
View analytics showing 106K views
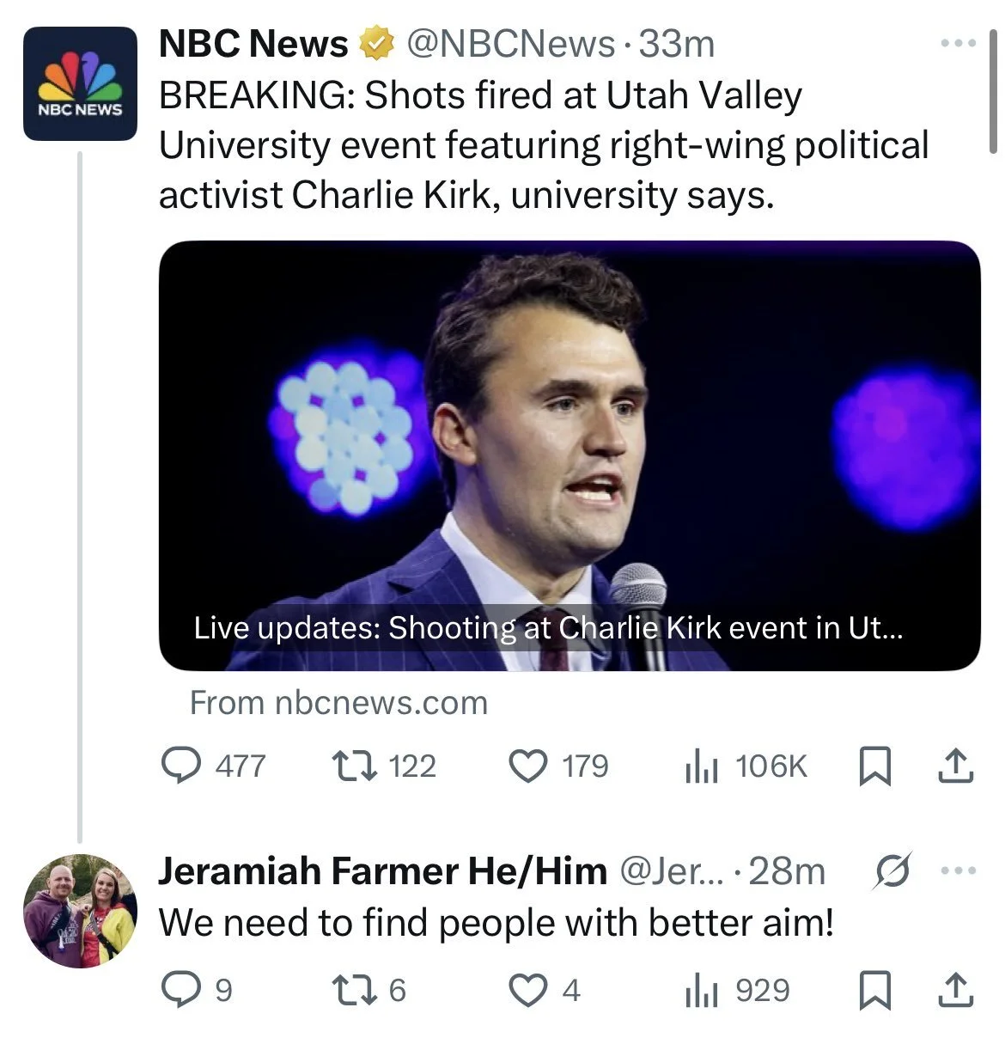(x=702, y=766)
